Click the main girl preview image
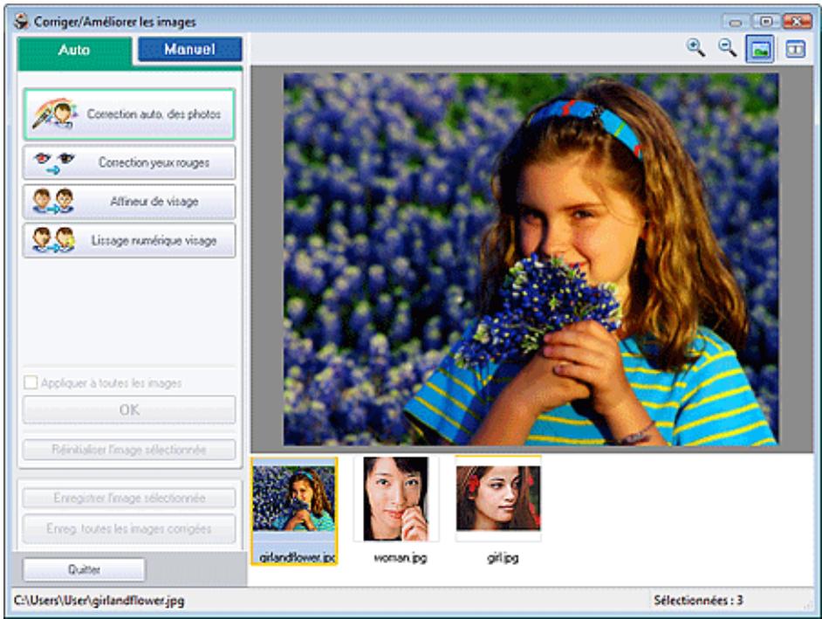The width and height of the screenshot is (822, 619). tap(531, 259)
